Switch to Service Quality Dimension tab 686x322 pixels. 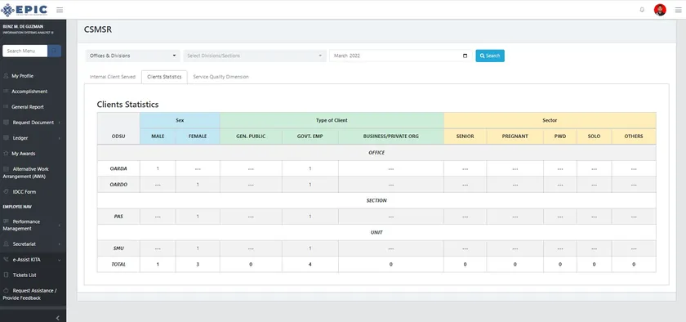[221, 77]
